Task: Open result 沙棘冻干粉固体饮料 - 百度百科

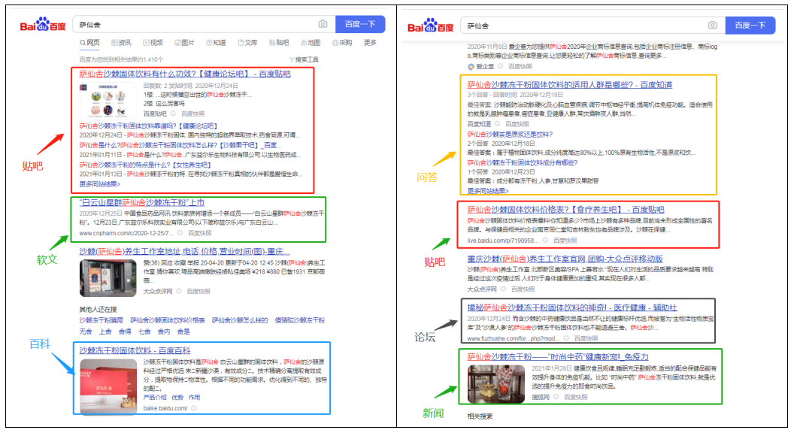Action: 135,350
